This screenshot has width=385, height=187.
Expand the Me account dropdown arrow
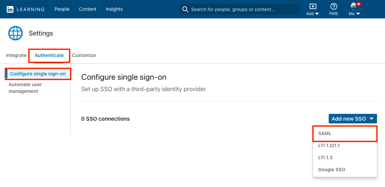[x=358, y=14]
